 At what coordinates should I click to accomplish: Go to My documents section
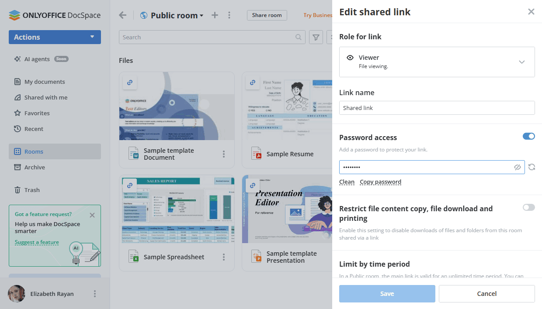pyautogui.click(x=44, y=82)
